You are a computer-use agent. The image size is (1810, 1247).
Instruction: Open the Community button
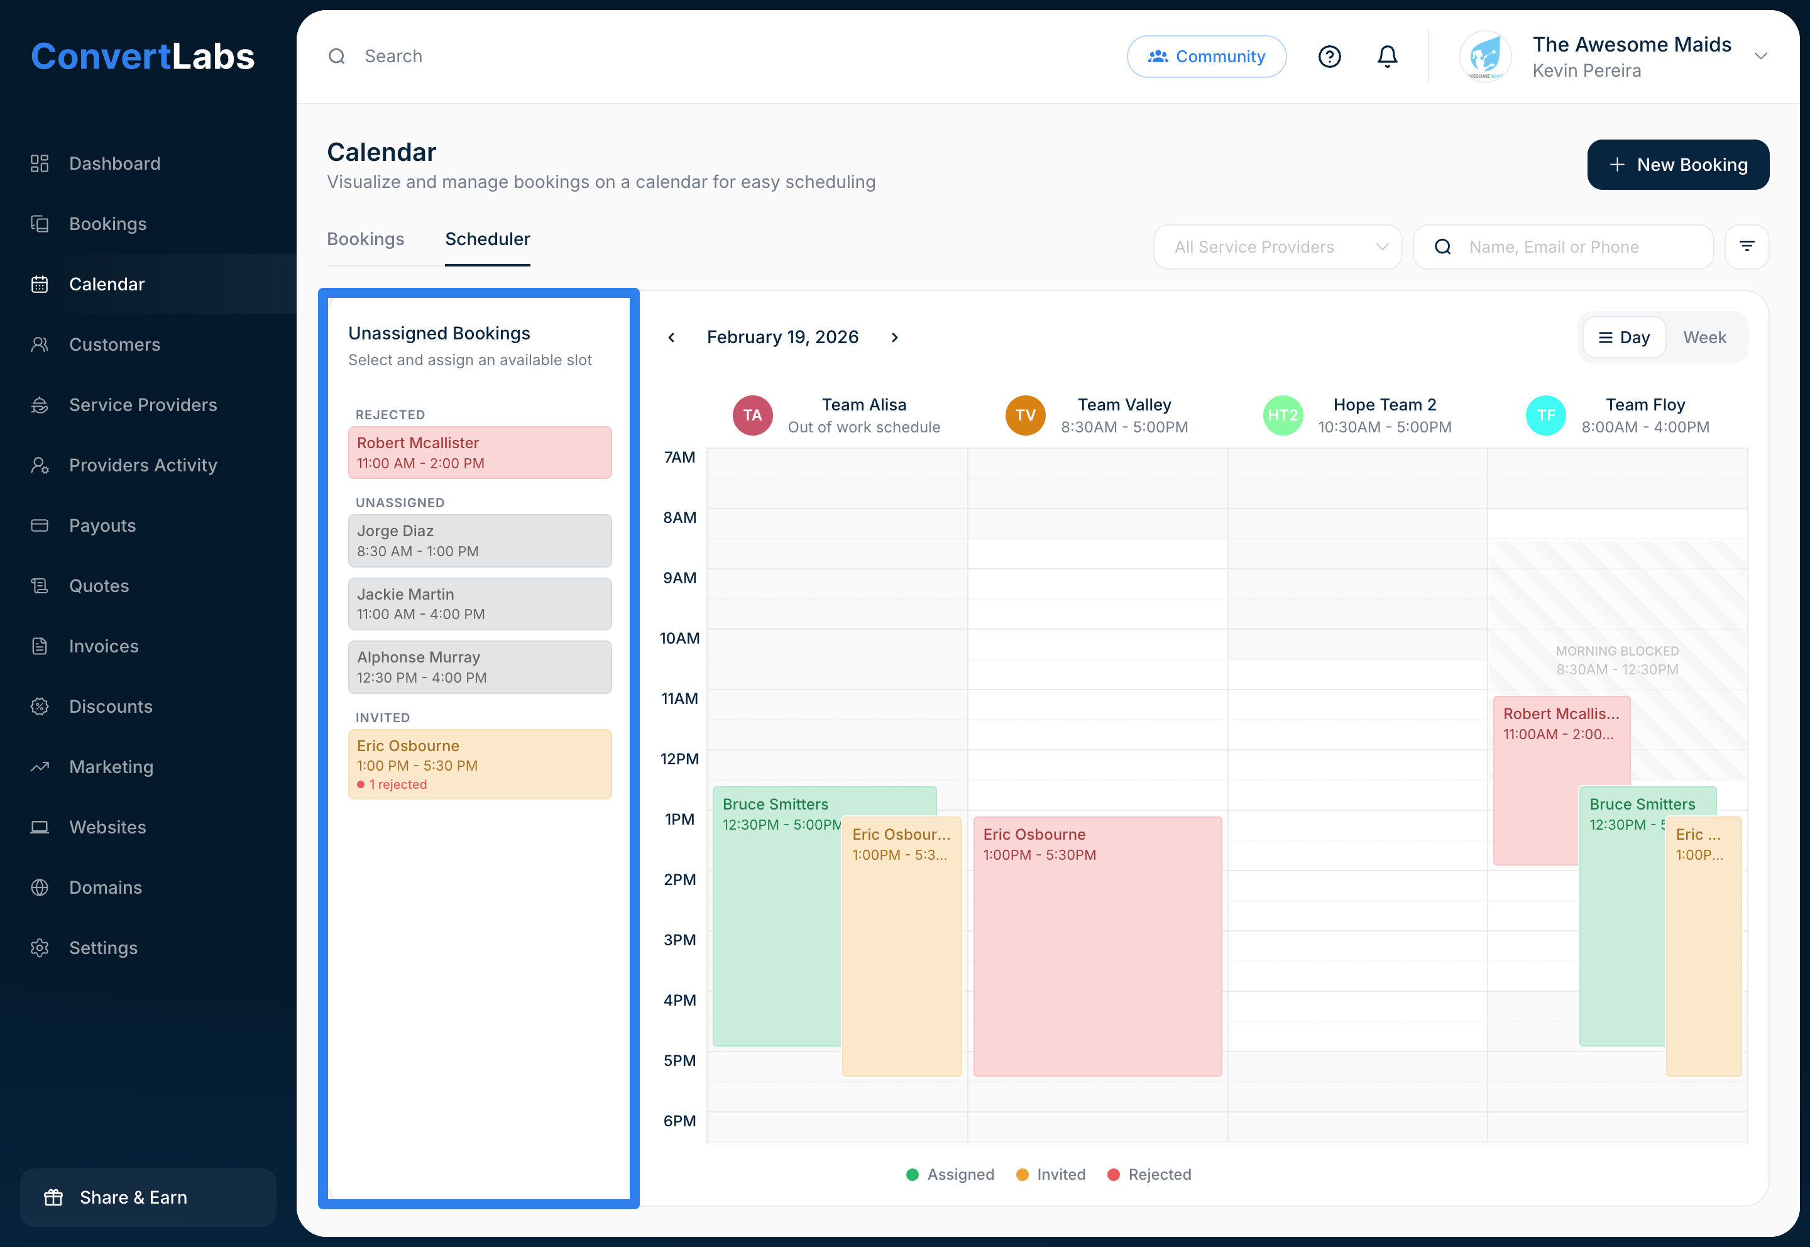coord(1205,57)
